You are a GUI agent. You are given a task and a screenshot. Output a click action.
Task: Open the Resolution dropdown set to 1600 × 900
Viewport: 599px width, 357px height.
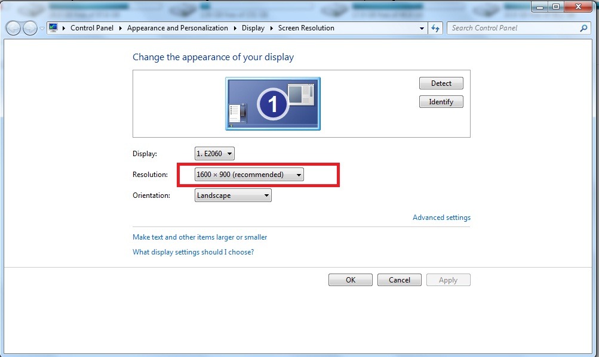[249, 175]
